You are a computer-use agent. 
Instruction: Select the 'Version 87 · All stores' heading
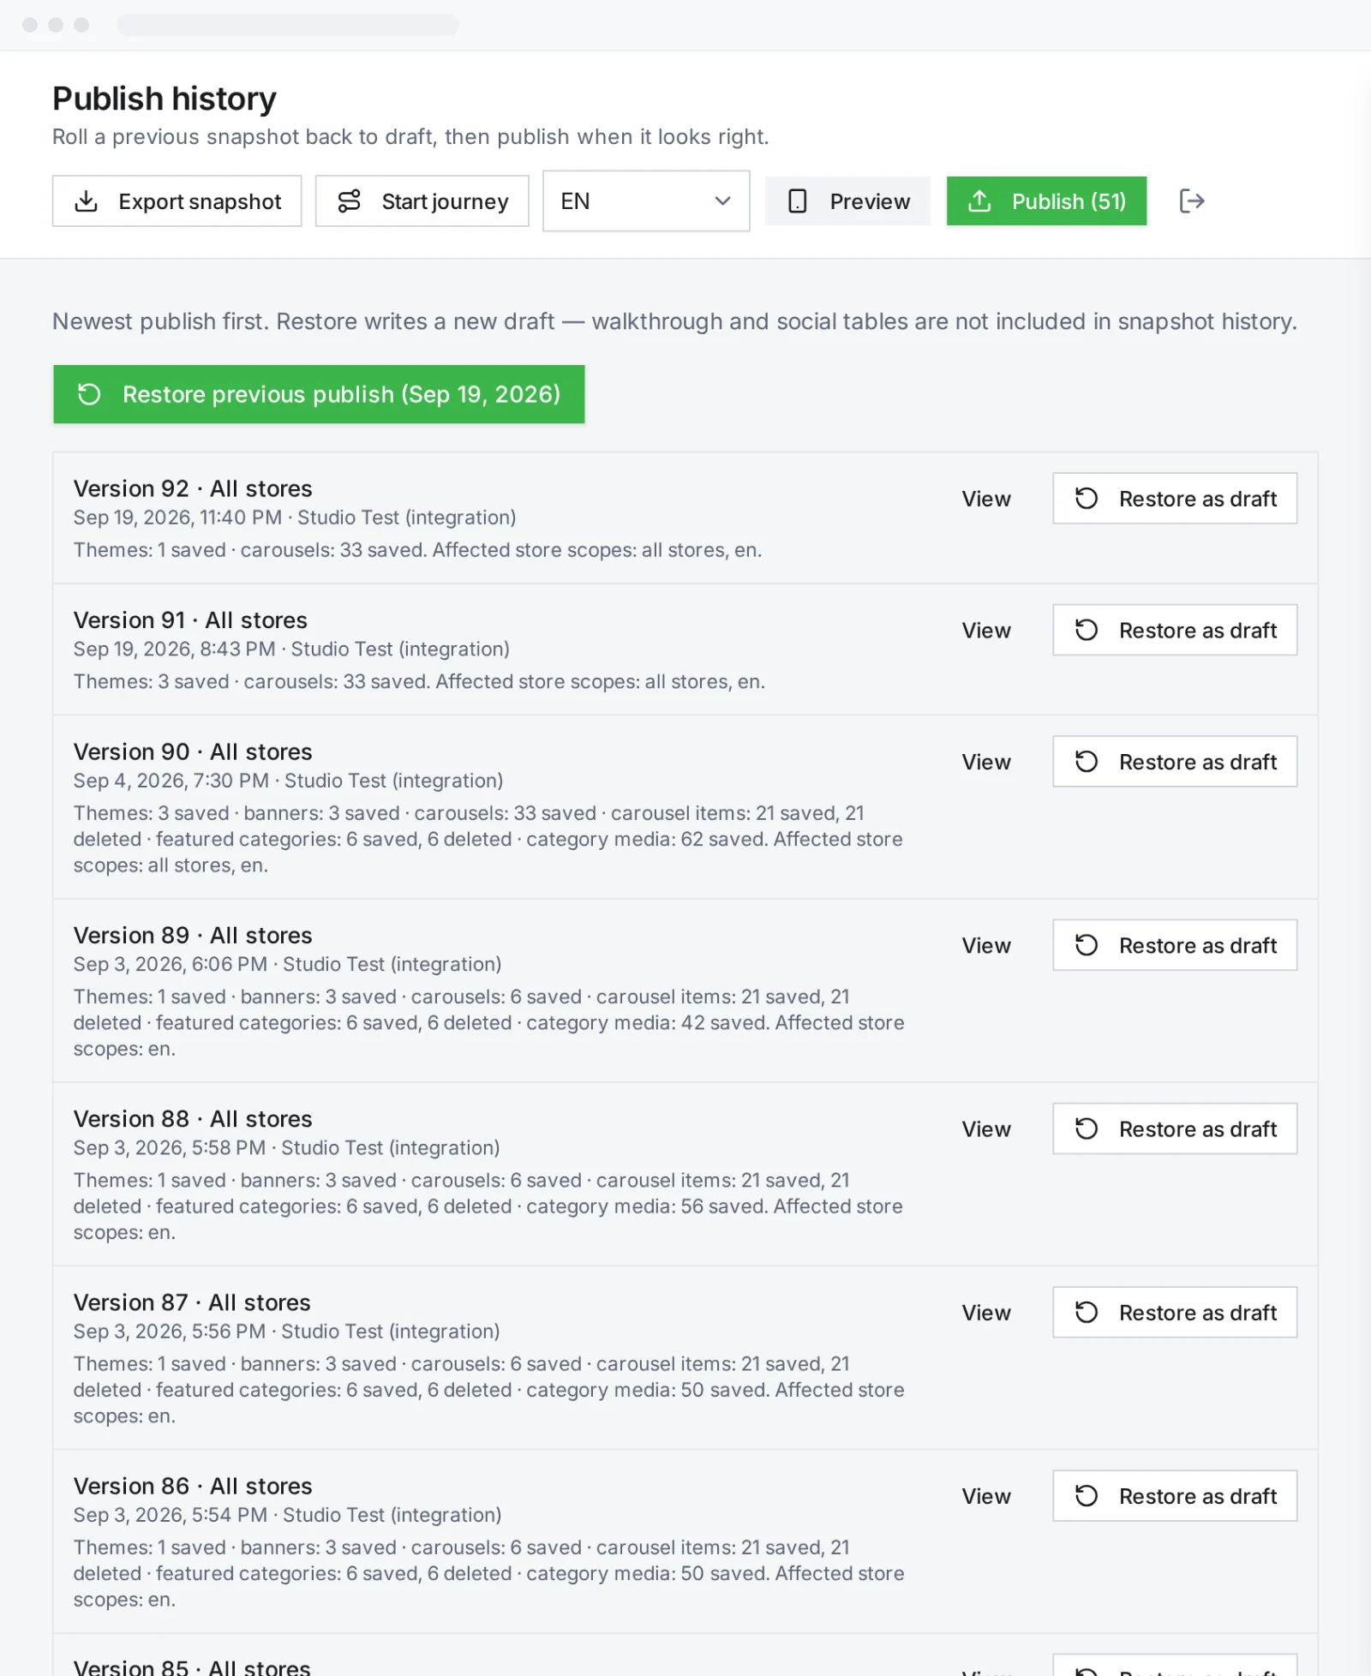pos(192,1302)
